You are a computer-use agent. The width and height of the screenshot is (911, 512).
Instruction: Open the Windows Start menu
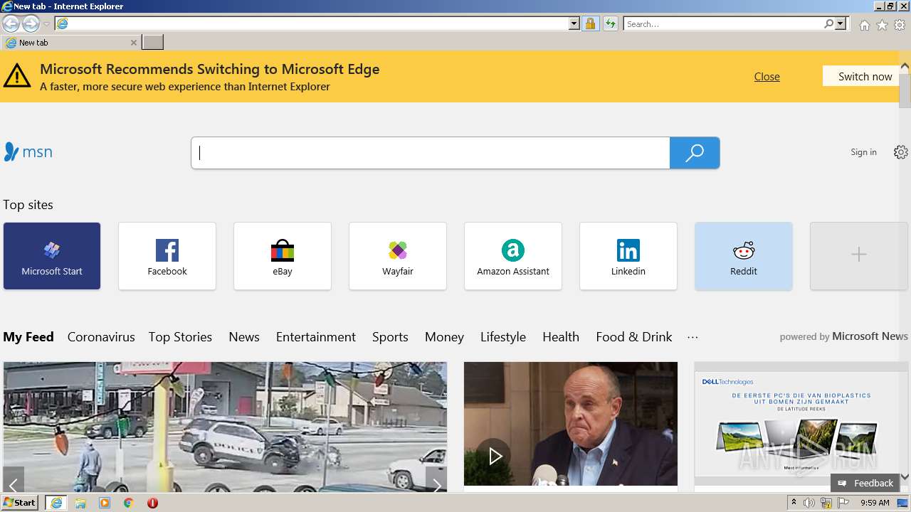coord(20,503)
